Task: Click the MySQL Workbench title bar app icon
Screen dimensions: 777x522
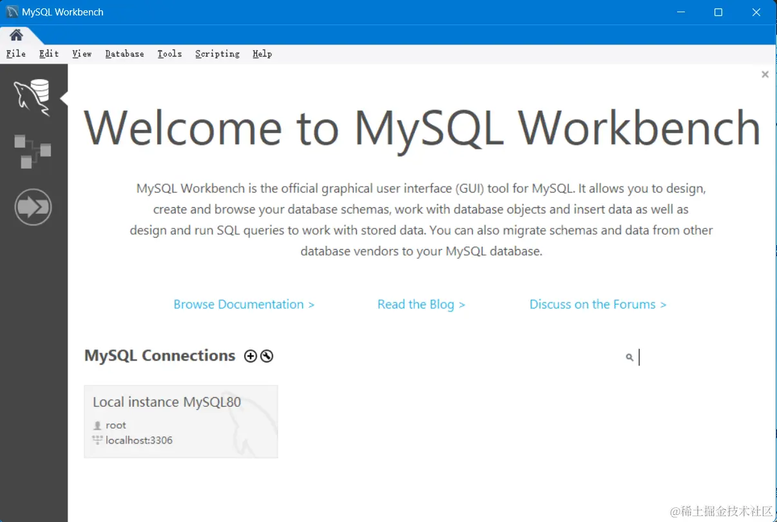Action: click(12, 12)
